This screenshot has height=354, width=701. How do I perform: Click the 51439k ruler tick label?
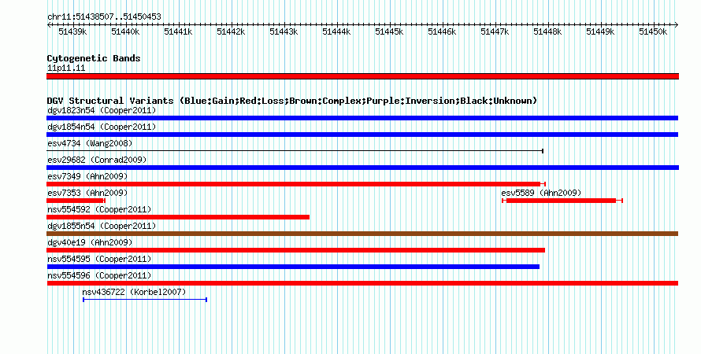(x=72, y=31)
